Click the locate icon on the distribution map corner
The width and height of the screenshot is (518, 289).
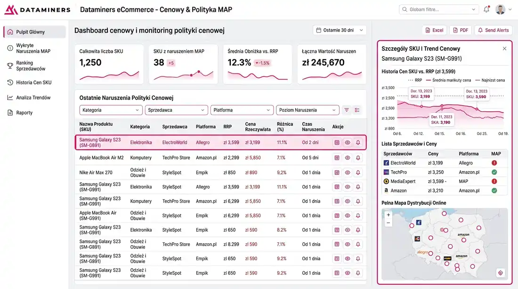(500, 272)
